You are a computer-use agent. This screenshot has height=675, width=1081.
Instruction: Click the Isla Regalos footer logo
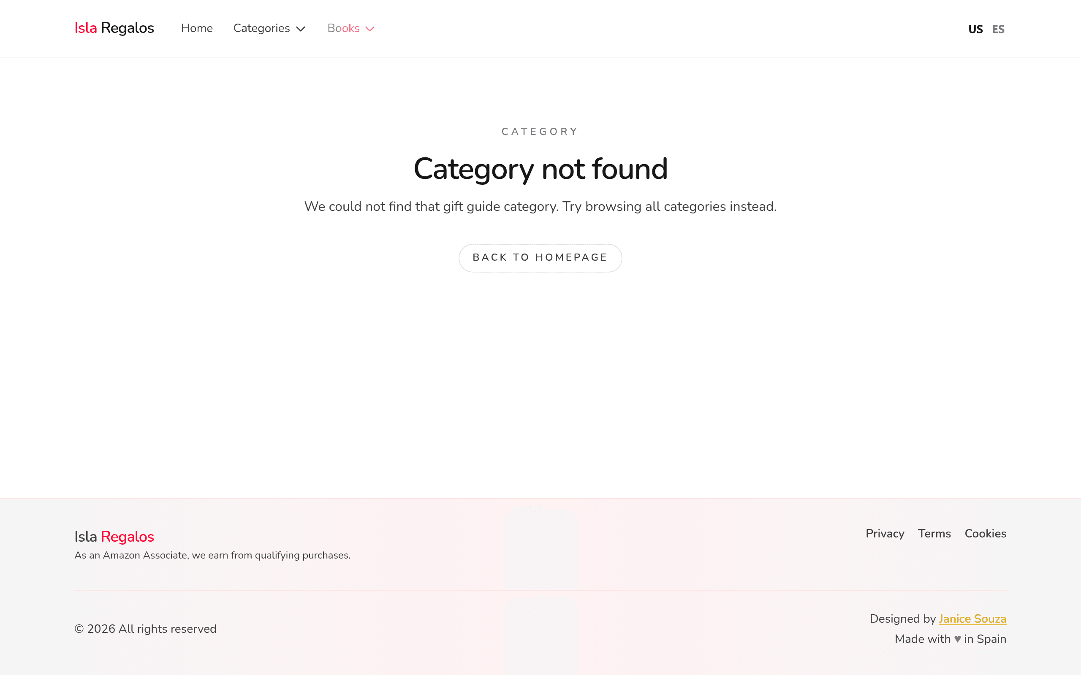click(x=114, y=537)
